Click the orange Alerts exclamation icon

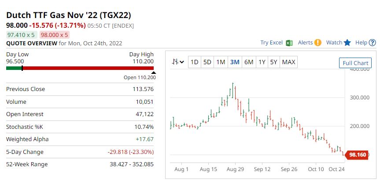click(x=318, y=43)
